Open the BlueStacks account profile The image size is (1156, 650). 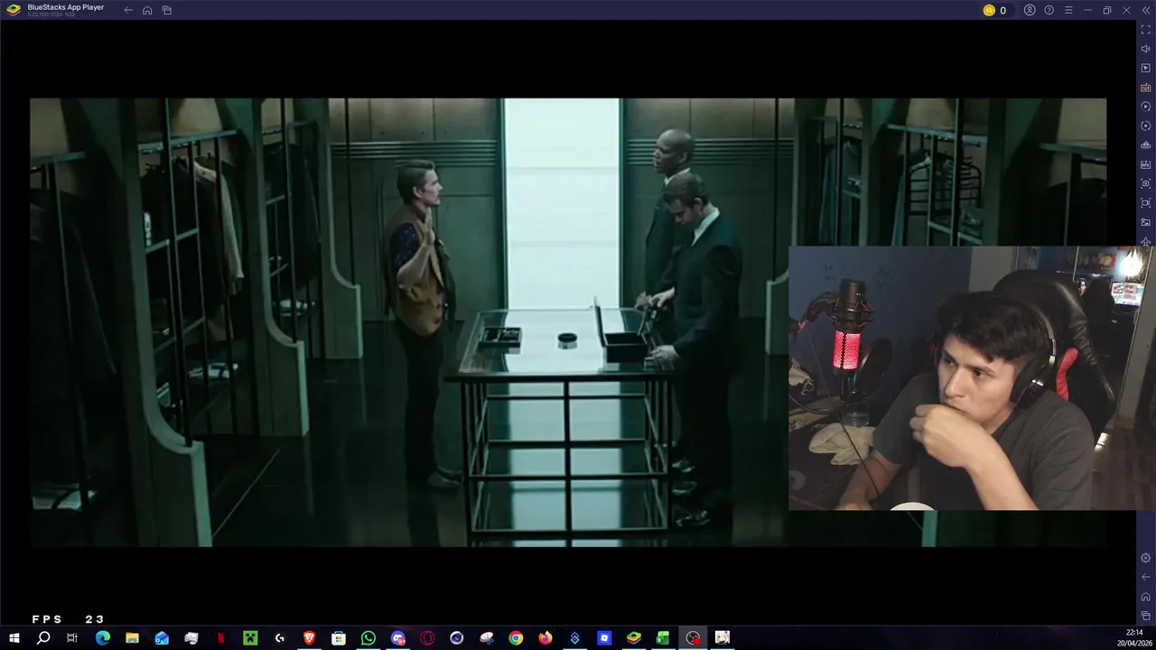point(1030,10)
